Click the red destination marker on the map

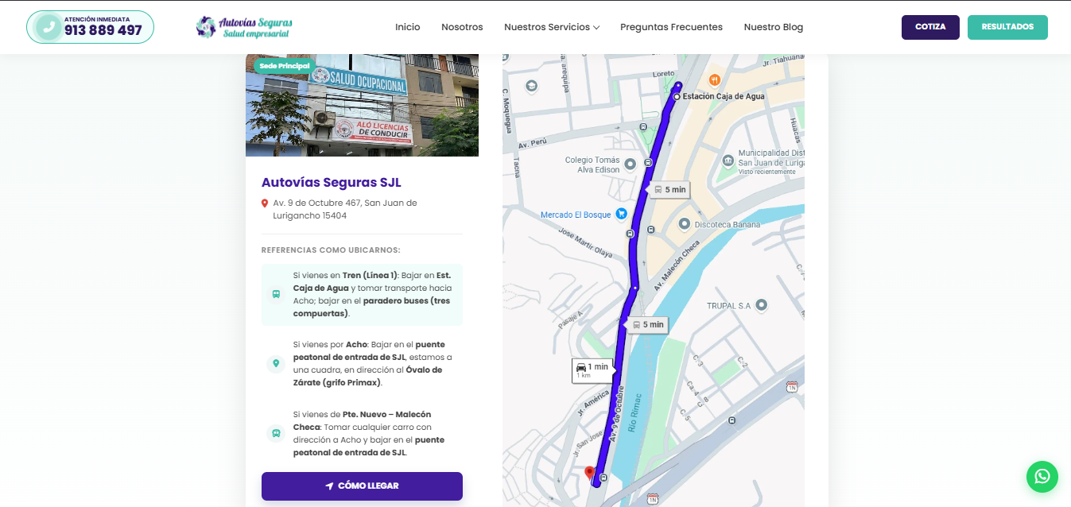pos(590,474)
